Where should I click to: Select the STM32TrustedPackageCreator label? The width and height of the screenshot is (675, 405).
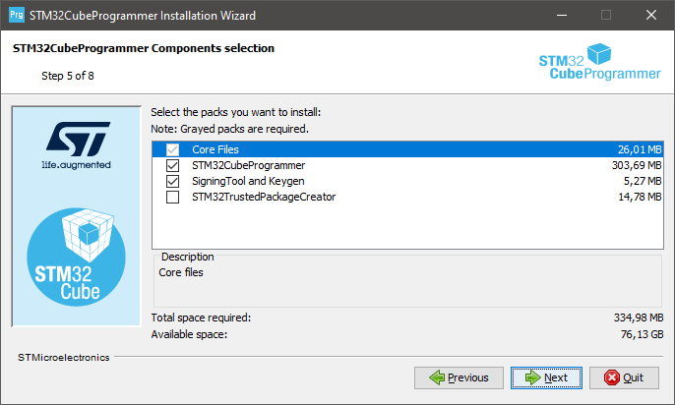[264, 197]
